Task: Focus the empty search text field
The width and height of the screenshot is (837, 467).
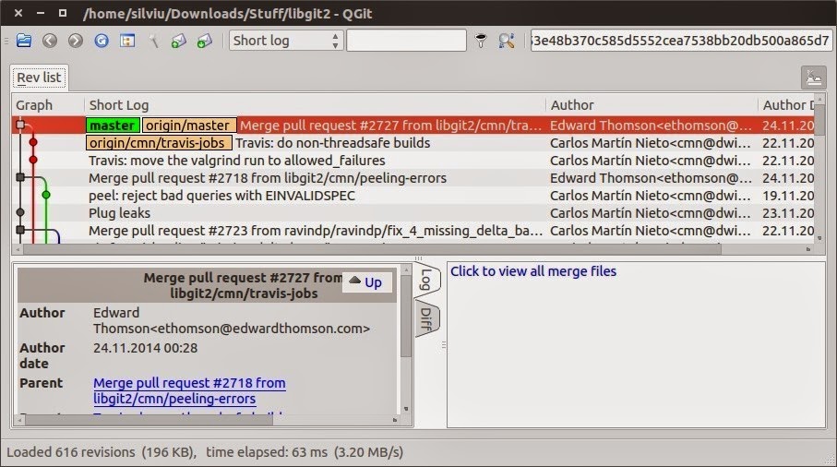Action: tap(406, 41)
